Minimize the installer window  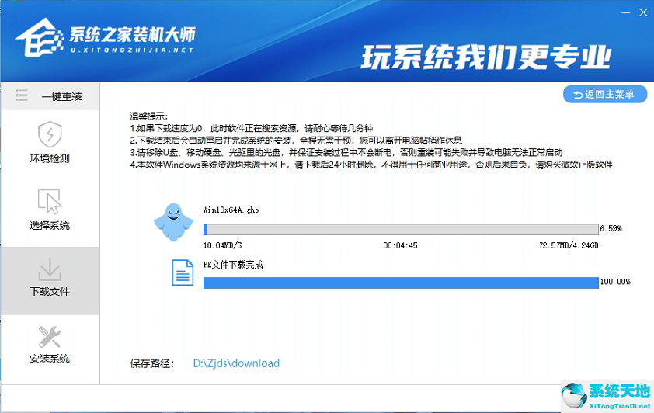point(625,12)
